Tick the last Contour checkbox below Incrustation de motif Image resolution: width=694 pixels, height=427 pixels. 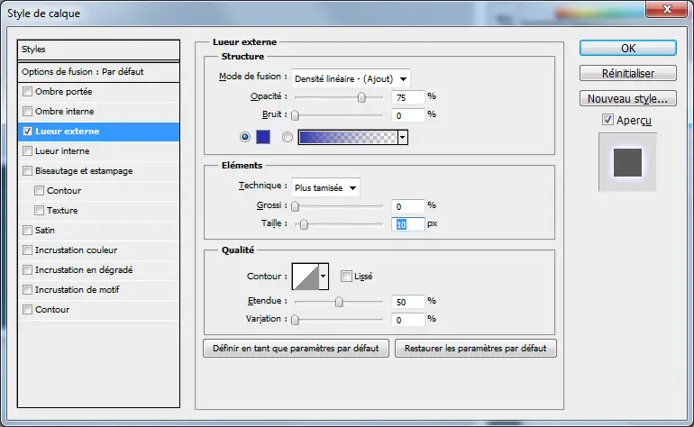click(27, 309)
